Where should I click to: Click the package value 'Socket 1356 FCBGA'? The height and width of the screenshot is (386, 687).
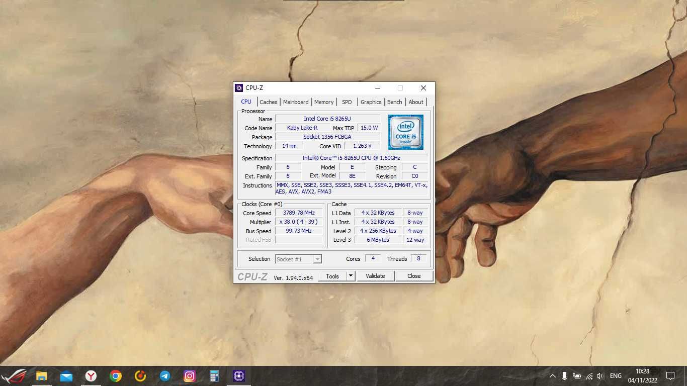(x=327, y=137)
